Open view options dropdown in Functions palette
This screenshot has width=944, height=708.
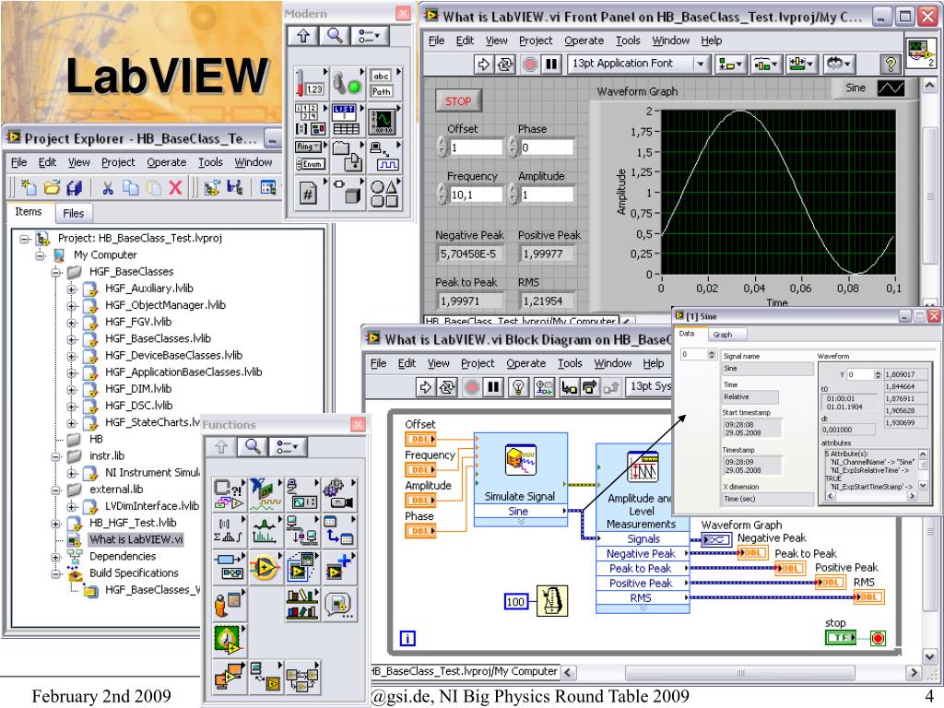click(288, 447)
